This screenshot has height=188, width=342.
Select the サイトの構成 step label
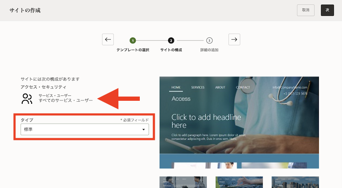[x=171, y=50]
